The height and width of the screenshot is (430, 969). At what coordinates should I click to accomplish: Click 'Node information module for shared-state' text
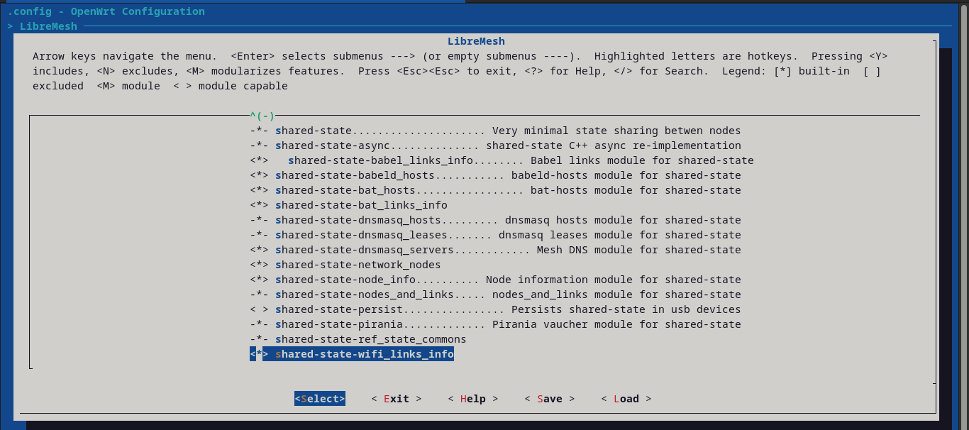tap(614, 280)
